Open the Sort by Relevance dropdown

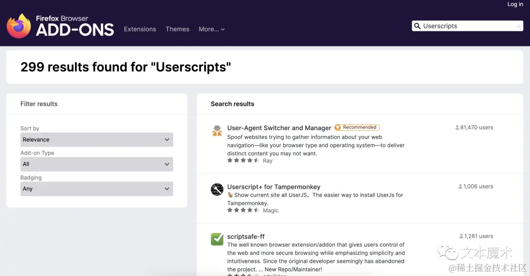click(x=97, y=139)
